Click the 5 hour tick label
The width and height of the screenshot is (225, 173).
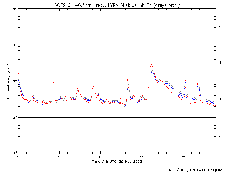click(59, 157)
